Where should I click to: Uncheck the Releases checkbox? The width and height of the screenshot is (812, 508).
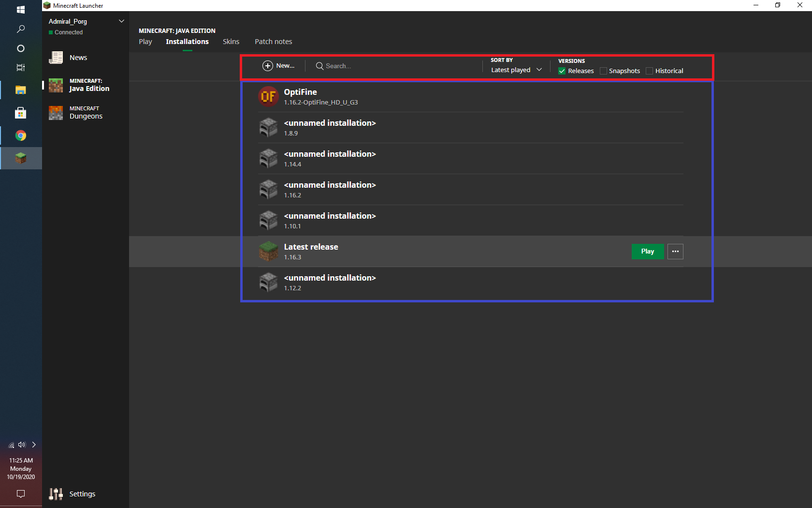[x=562, y=71]
